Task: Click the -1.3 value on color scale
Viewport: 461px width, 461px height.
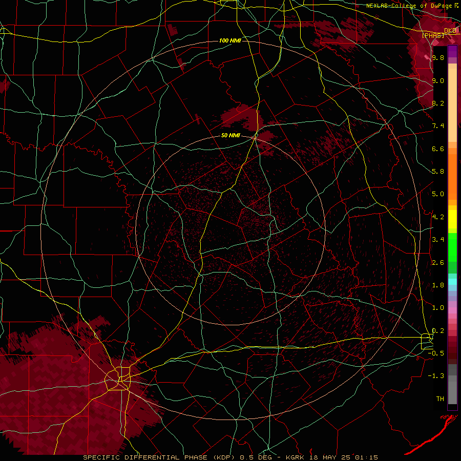Action: (x=436, y=376)
